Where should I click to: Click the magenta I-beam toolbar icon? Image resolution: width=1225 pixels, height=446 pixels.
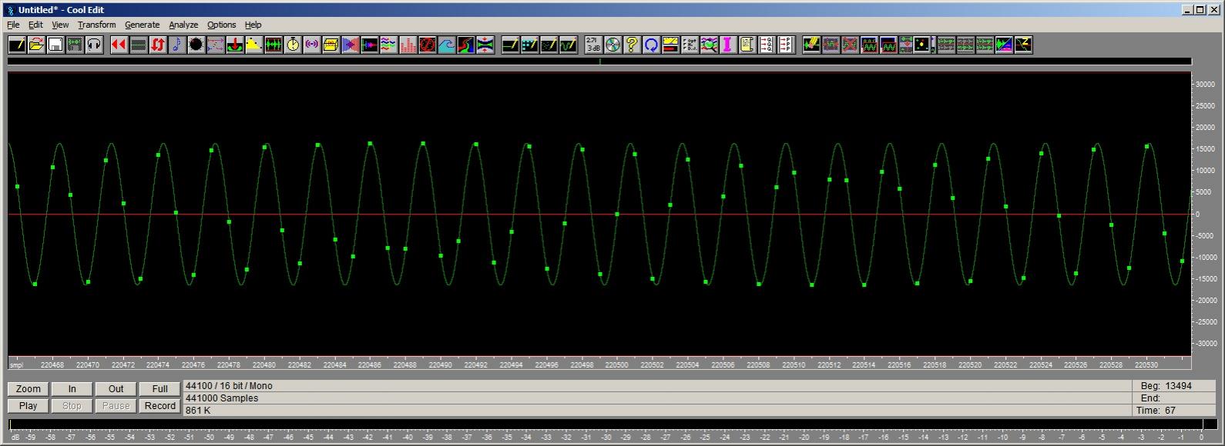click(x=727, y=45)
